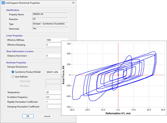The image size is (167, 123).
Task: Click the NonLinear field showing Yes
Action: [50, 29]
